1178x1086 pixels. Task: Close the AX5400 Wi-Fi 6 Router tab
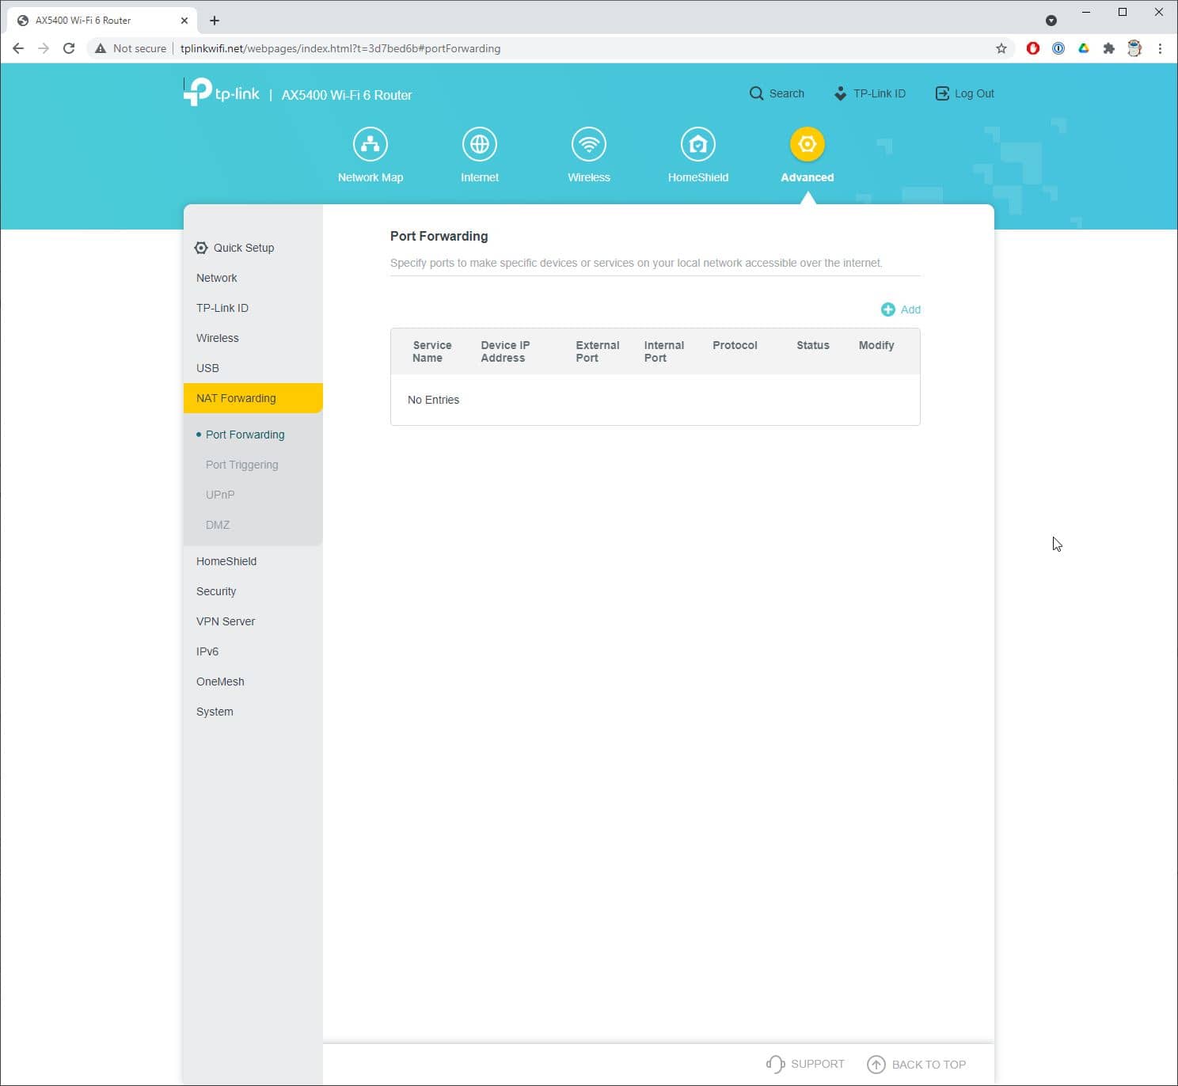click(184, 21)
